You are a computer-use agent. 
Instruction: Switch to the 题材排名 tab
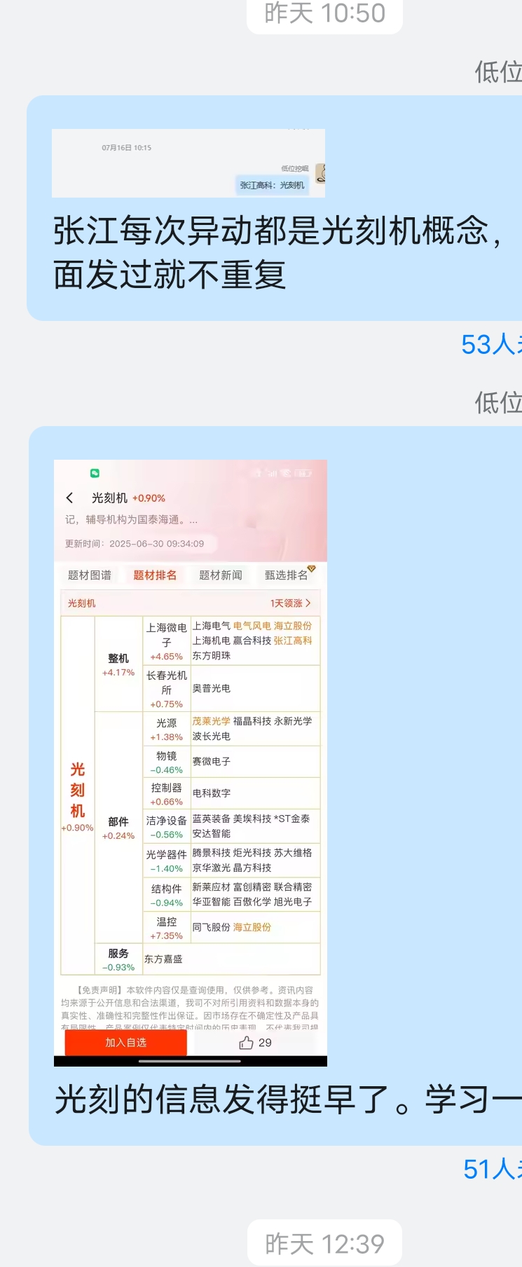click(155, 575)
